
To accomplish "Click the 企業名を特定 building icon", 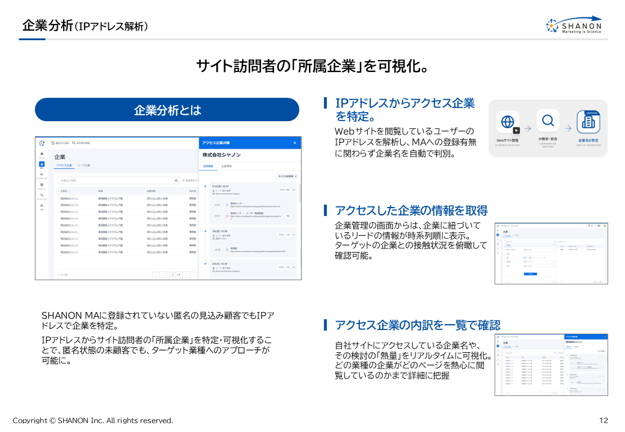I will coord(588,122).
